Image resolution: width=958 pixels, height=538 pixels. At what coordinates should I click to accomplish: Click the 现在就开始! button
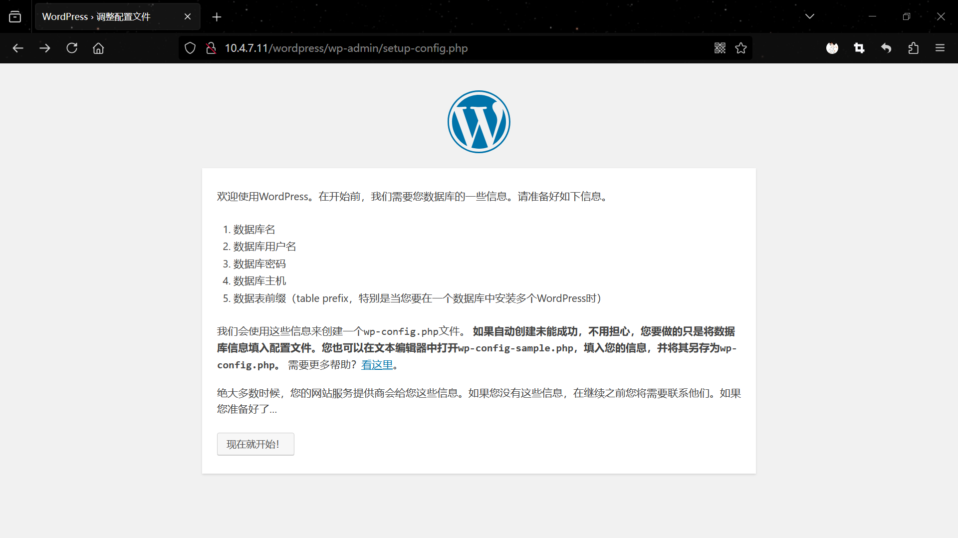pyautogui.click(x=255, y=444)
